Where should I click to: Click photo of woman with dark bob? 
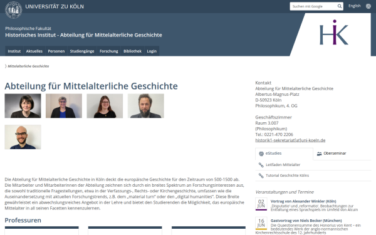point(23,106)
